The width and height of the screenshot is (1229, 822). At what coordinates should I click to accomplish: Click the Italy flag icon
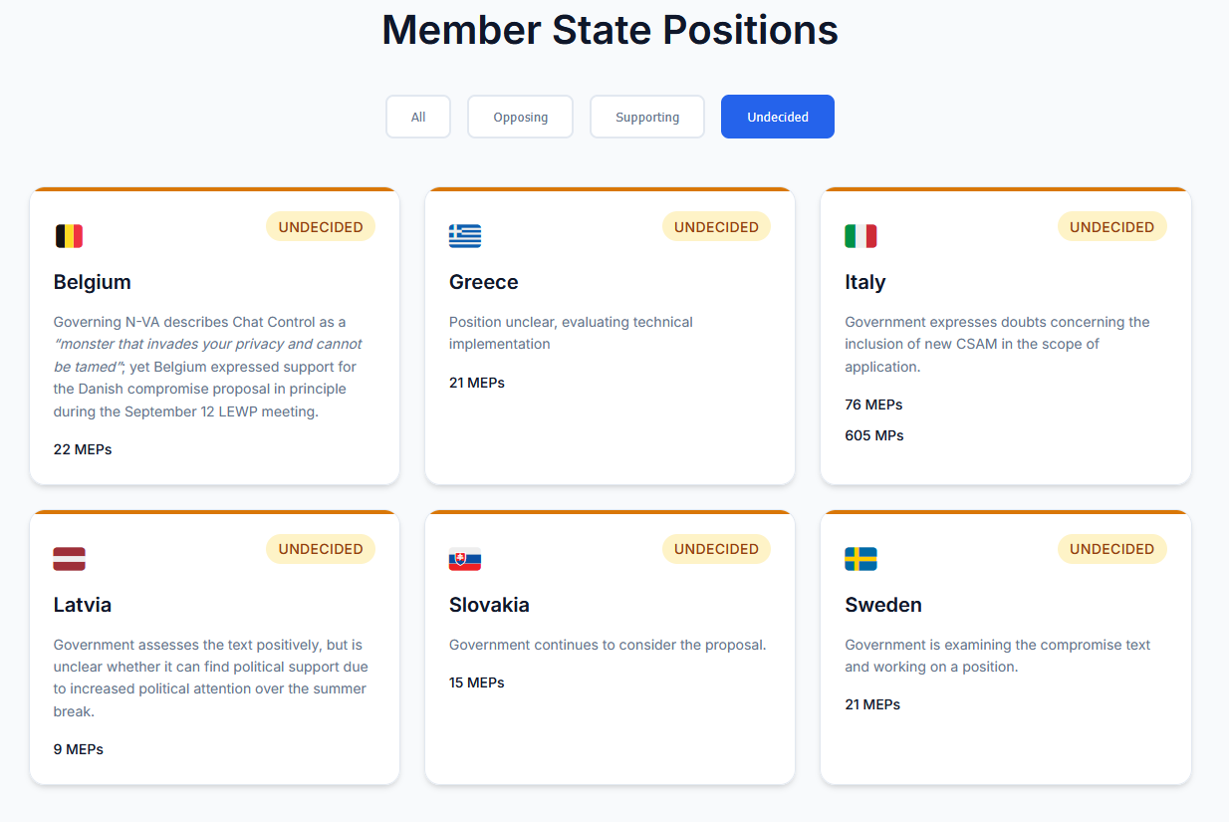[x=860, y=236]
